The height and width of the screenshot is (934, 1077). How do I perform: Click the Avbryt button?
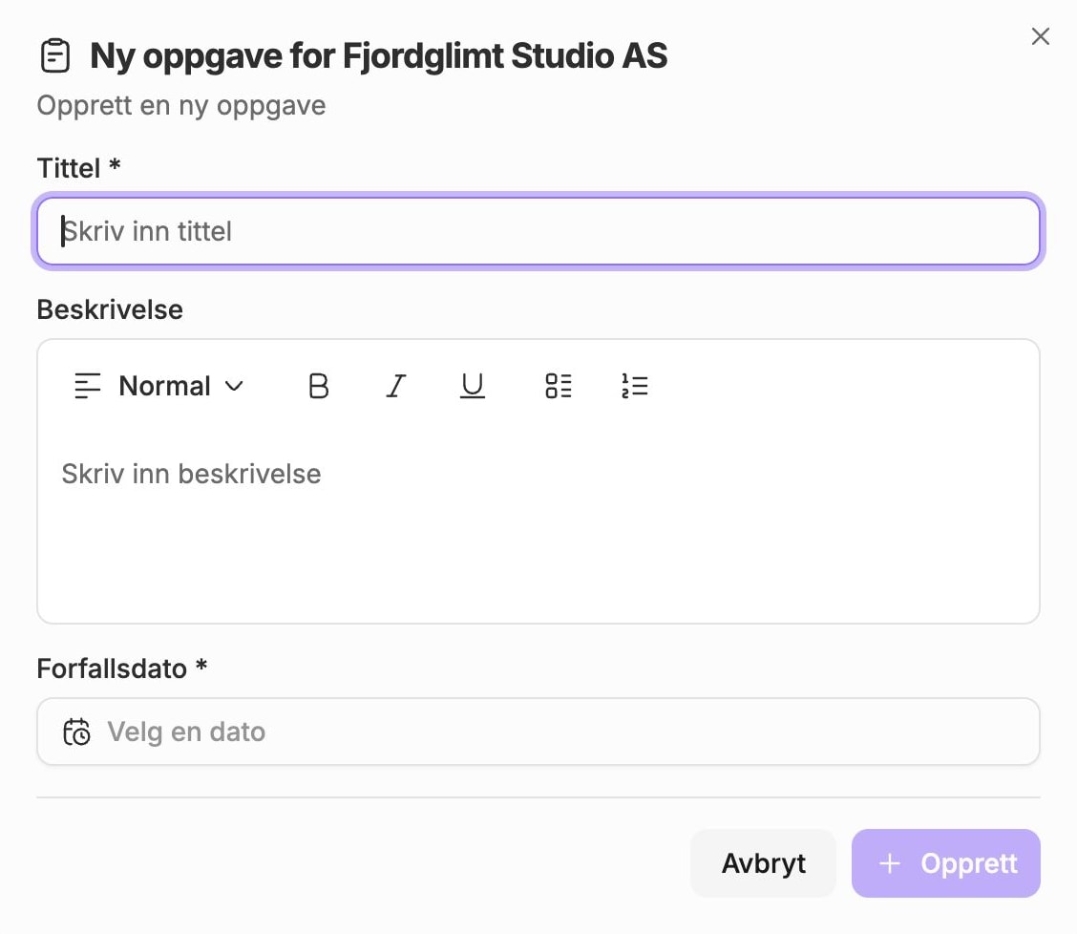point(763,863)
